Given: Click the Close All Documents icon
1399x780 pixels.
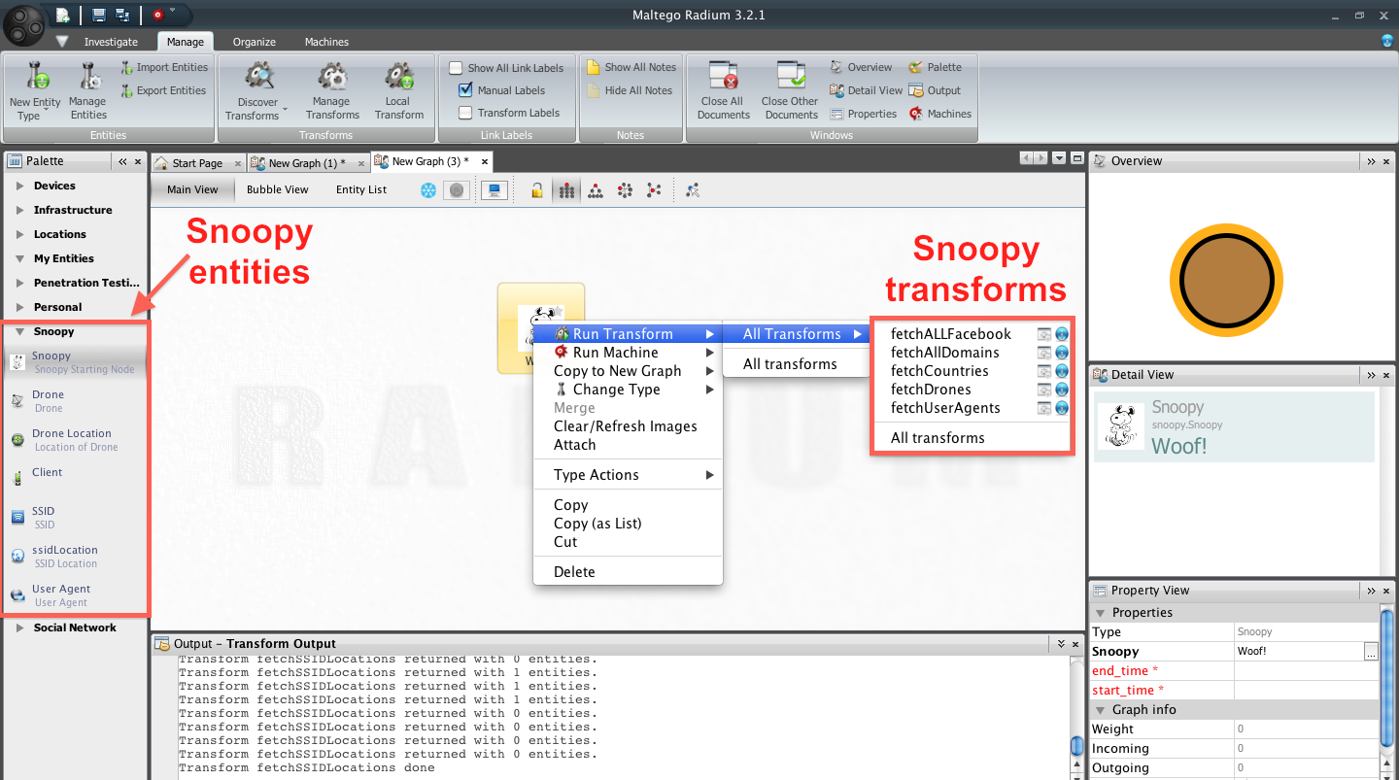Looking at the screenshot, I should [724, 77].
